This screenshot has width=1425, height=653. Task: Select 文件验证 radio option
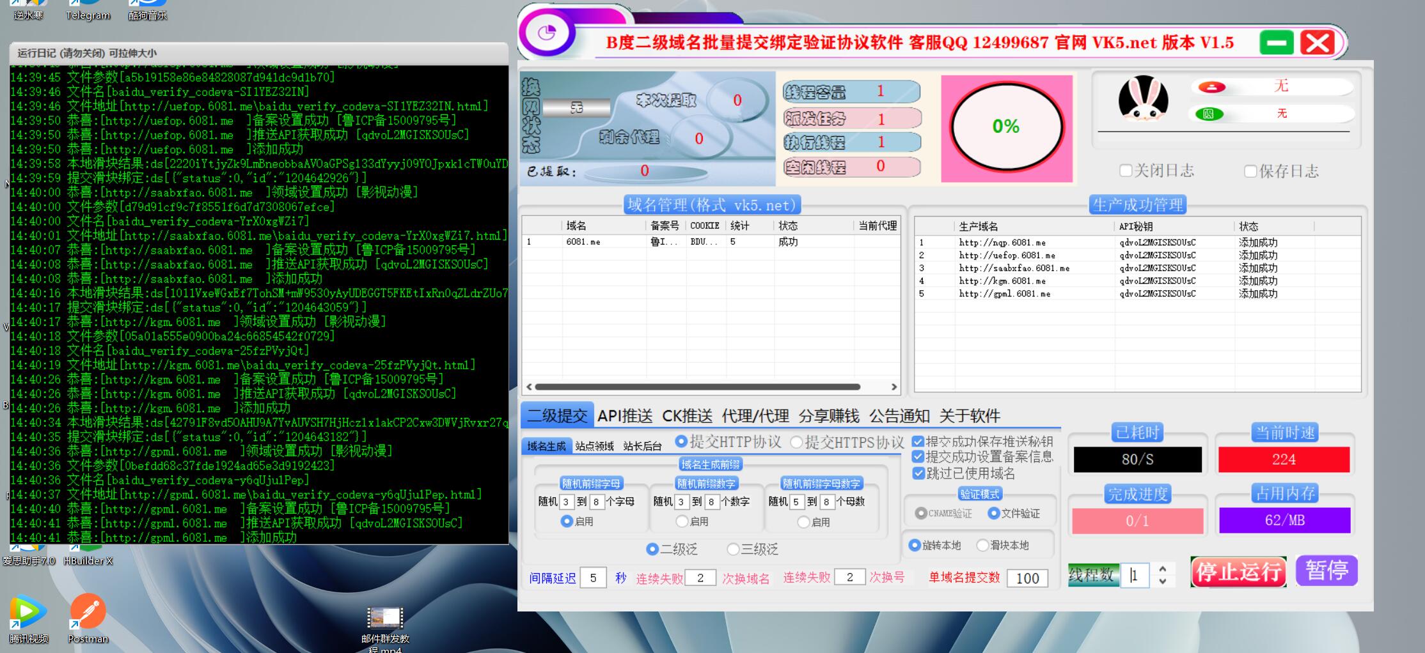[x=994, y=513]
